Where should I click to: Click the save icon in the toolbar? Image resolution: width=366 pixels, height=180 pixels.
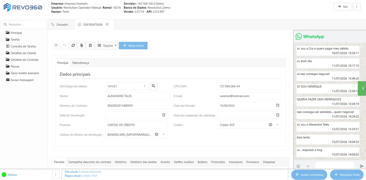coord(56,45)
